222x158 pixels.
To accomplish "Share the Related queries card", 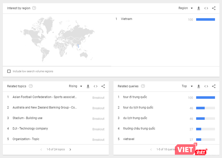I will pyautogui.click(x=214, y=86).
